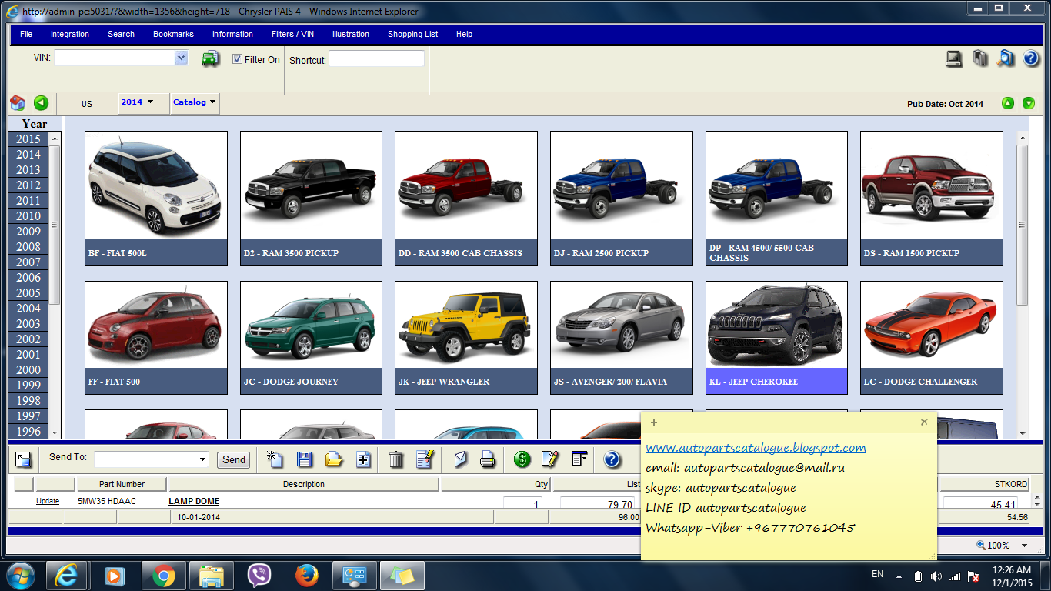Open the zoom level 100% dropdown
Viewport: 1051px width, 591px height.
coord(1024,546)
